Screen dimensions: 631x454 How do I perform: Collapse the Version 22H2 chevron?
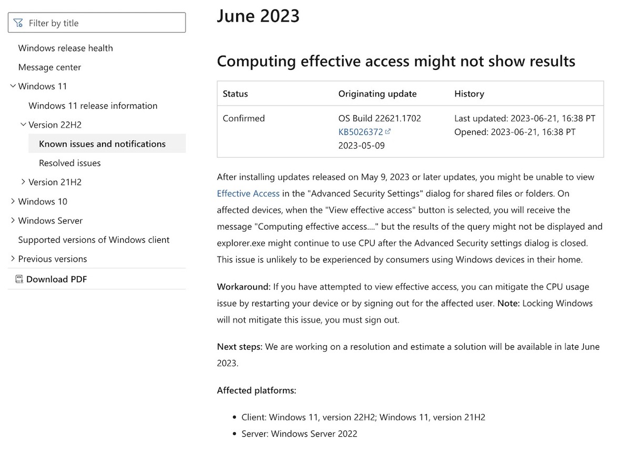23,125
